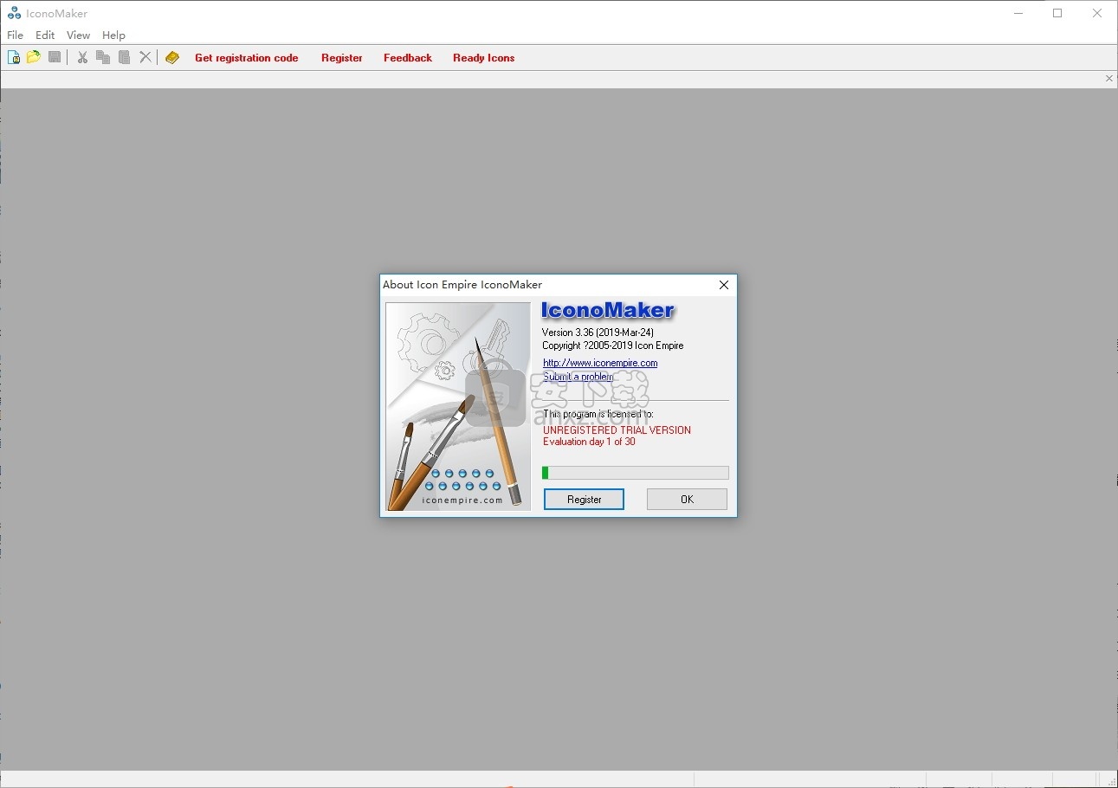The image size is (1118, 788).
Task: Click the Open file folder icon
Action: click(34, 57)
